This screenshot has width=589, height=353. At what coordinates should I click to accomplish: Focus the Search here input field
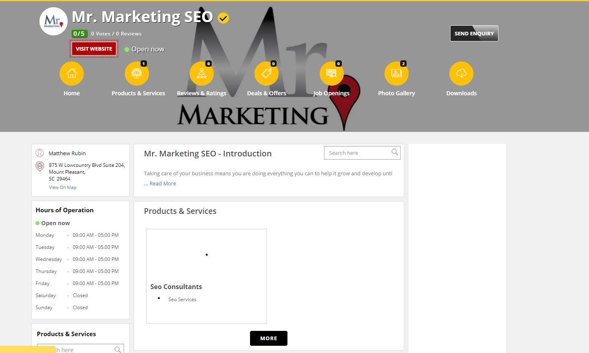pos(357,153)
